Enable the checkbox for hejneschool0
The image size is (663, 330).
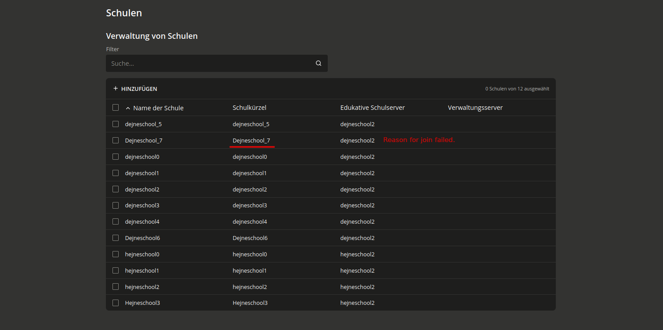(116, 254)
